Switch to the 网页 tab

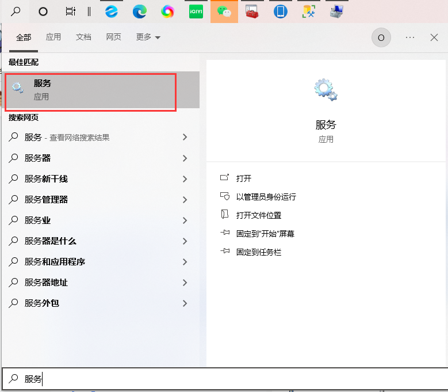click(114, 37)
